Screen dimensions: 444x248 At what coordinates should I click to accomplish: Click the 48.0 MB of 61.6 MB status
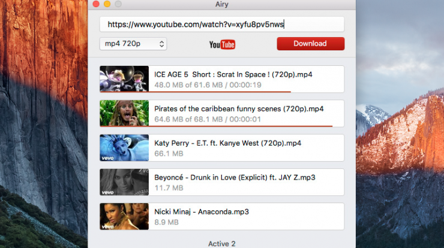pos(208,85)
